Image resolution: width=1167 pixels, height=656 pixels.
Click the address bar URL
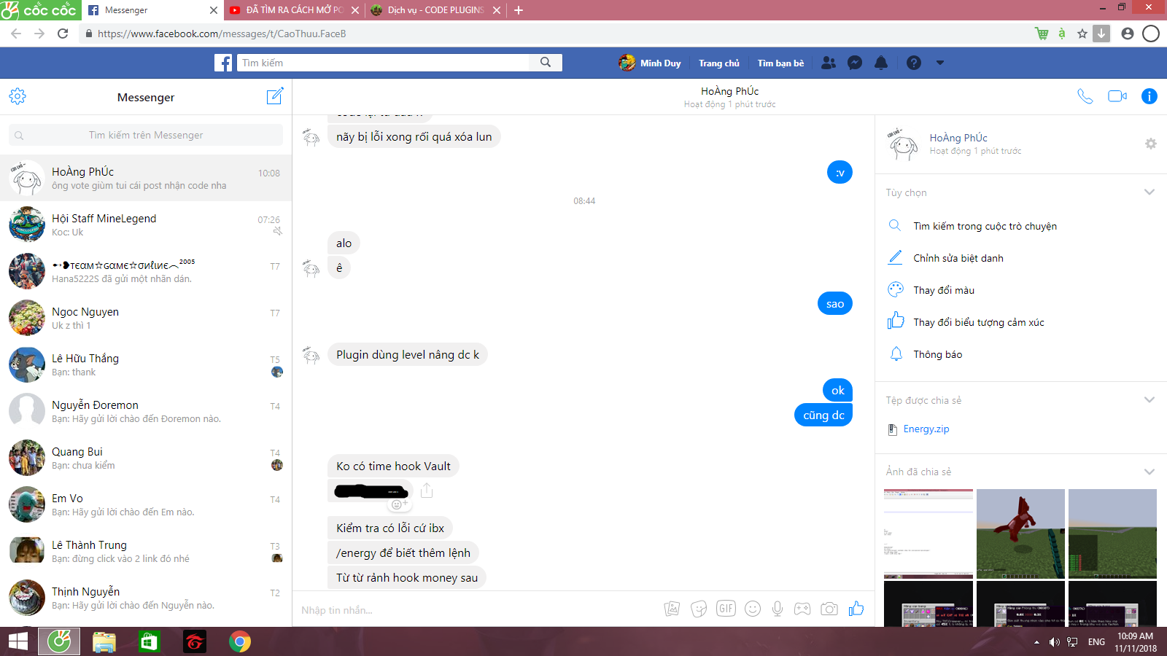(x=222, y=34)
